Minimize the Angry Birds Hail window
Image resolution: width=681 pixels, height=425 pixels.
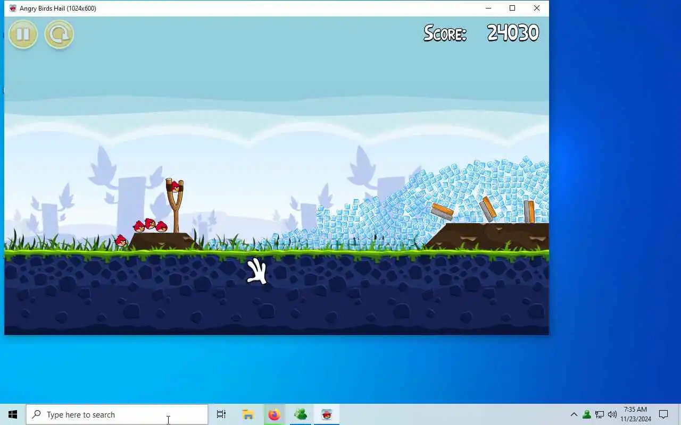[488, 8]
